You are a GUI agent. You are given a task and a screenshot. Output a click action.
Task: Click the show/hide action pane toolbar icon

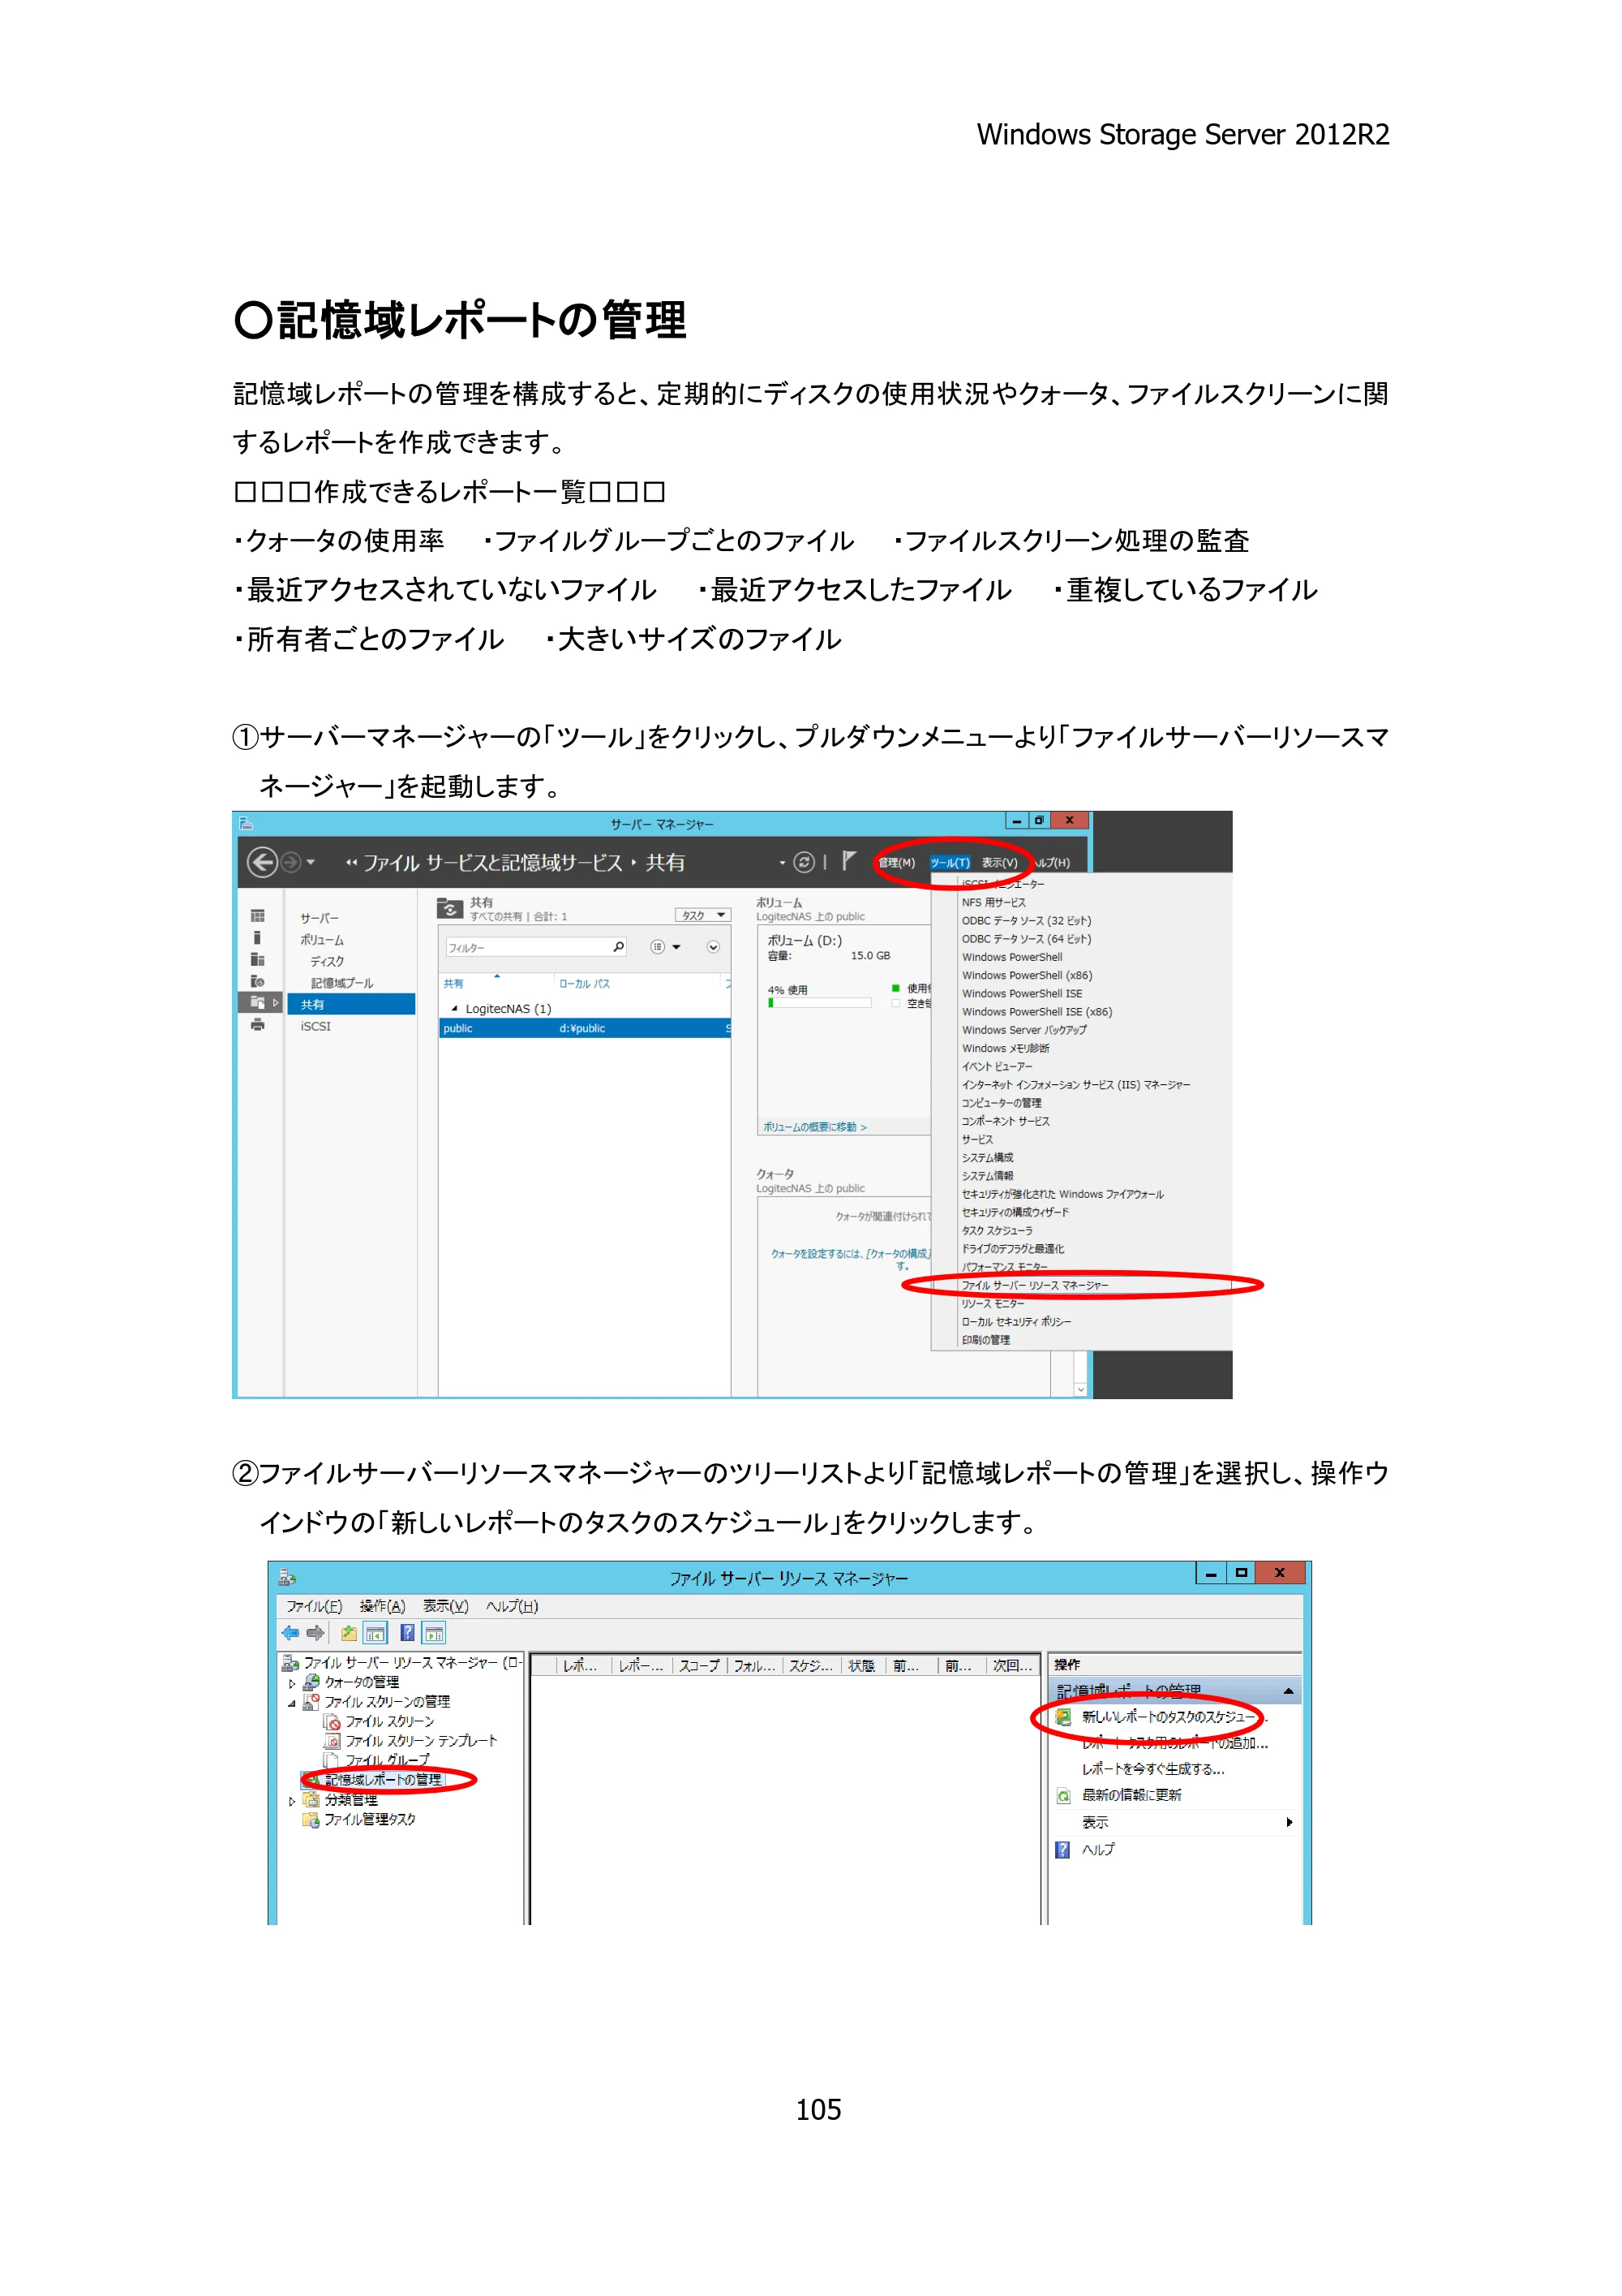435,1633
